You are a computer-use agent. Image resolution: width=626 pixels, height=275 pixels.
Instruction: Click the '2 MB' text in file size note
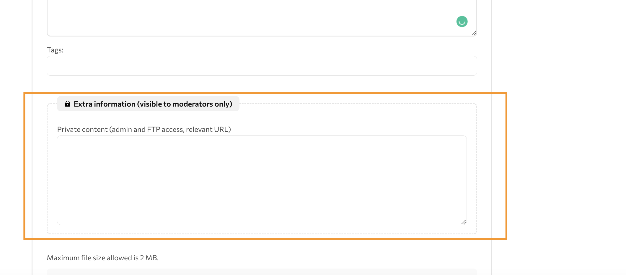pyautogui.click(x=149, y=258)
